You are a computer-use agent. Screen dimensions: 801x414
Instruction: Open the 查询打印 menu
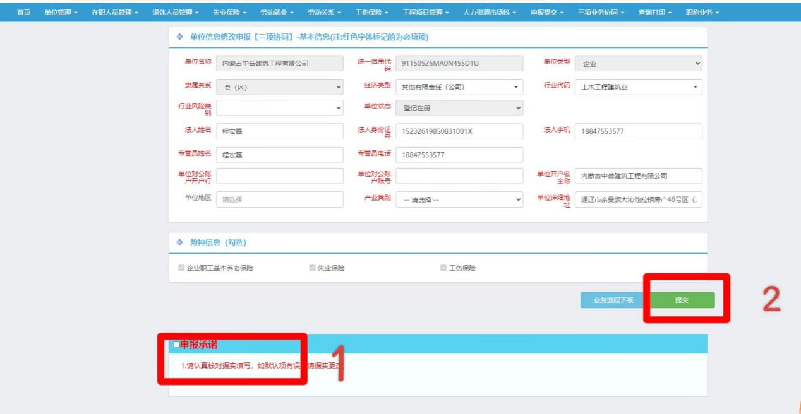[654, 13]
